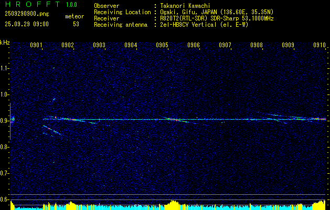The height and width of the screenshot is (210, 330).
Task: Click the Receiving antenna label
Action: click(x=121, y=25)
